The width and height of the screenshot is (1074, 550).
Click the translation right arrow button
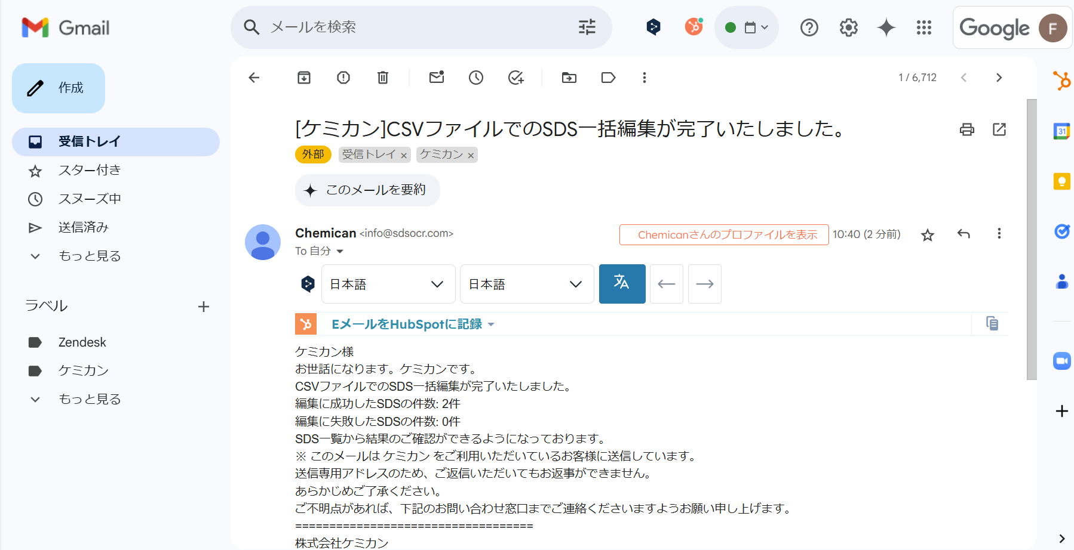point(705,284)
